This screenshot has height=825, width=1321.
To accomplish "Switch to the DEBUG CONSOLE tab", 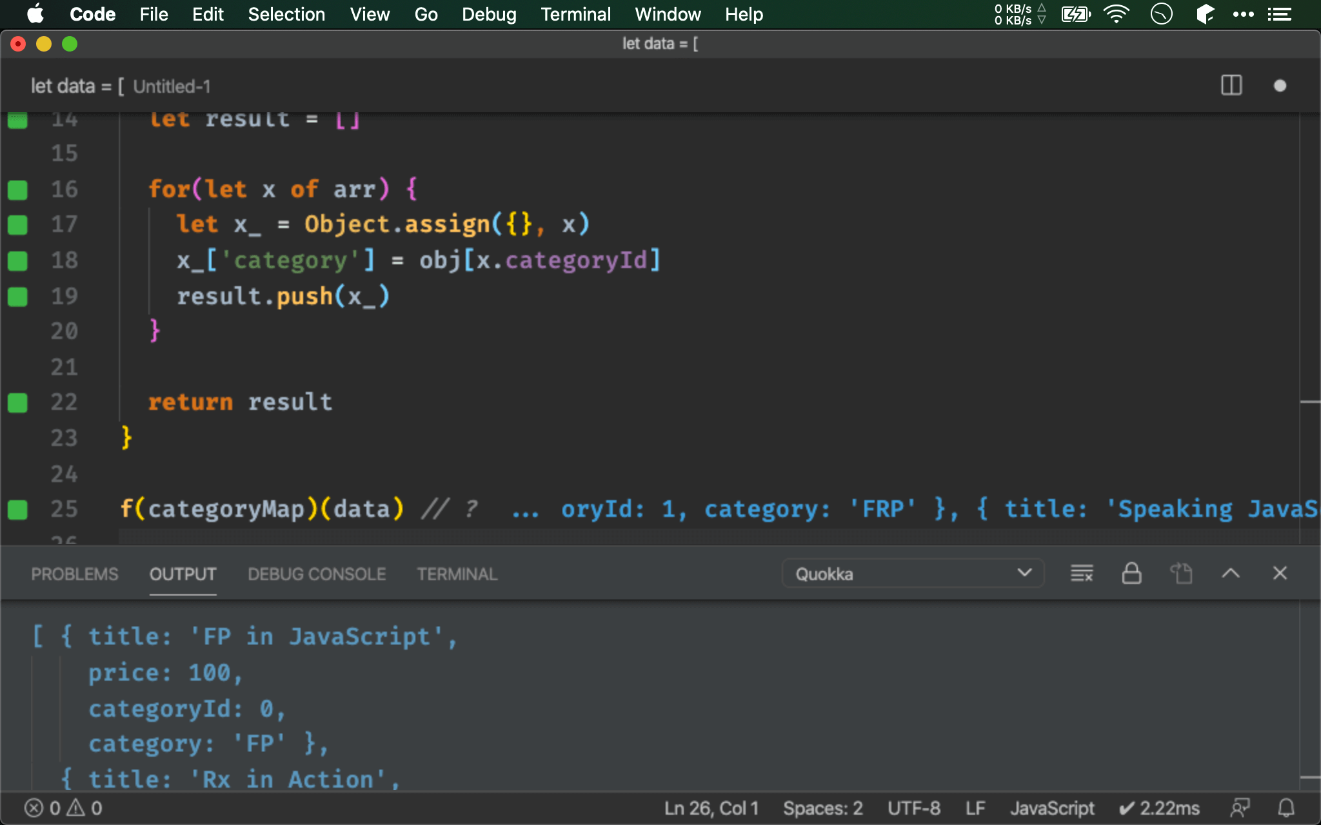I will point(317,574).
